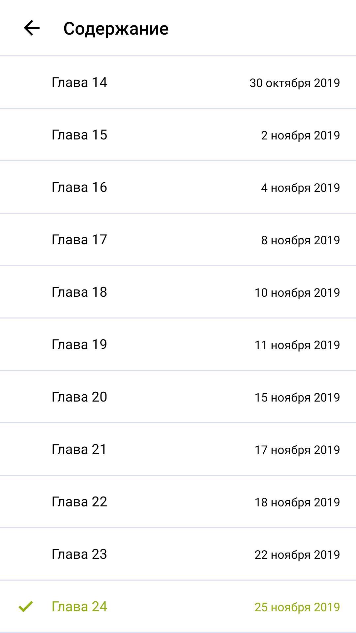Click the 8 ноября 2019 date

[x=300, y=240]
